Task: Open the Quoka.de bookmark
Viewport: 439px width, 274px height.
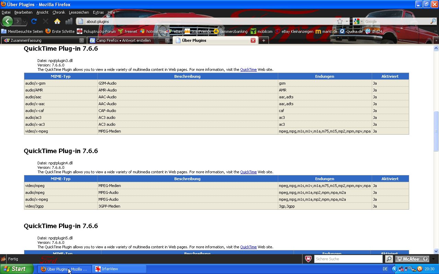Action: pos(351,31)
